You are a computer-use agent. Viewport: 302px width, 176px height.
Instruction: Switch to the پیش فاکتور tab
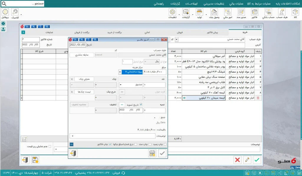[212, 32]
